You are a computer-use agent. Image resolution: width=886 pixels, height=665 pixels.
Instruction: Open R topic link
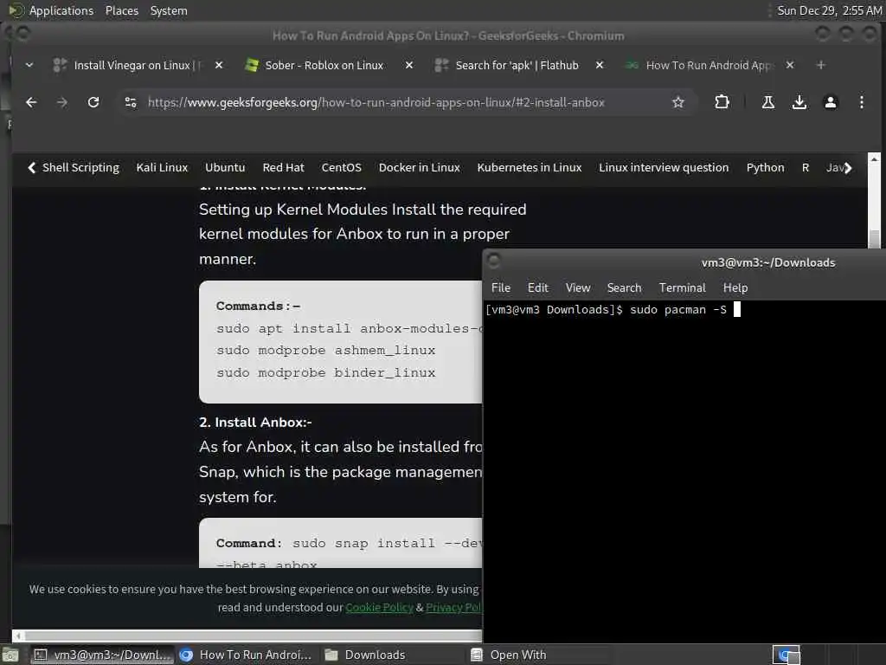[x=806, y=167]
